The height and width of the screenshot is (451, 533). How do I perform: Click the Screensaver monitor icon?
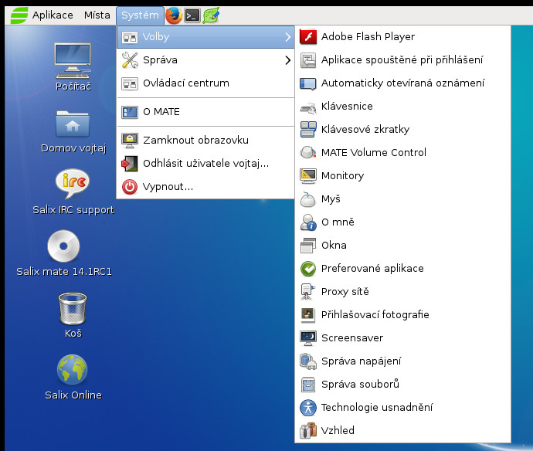[x=308, y=338]
